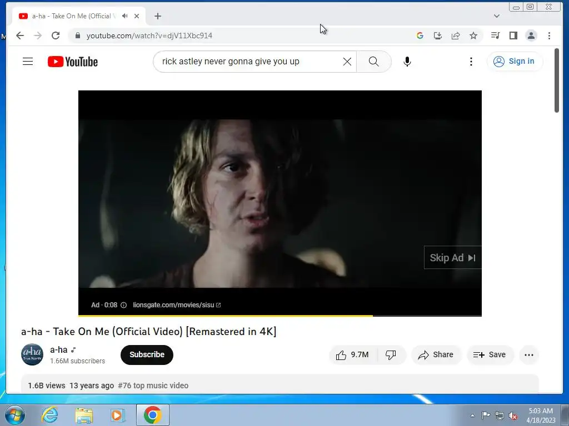Open YouTube settings three-dot menu

tap(471, 62)
